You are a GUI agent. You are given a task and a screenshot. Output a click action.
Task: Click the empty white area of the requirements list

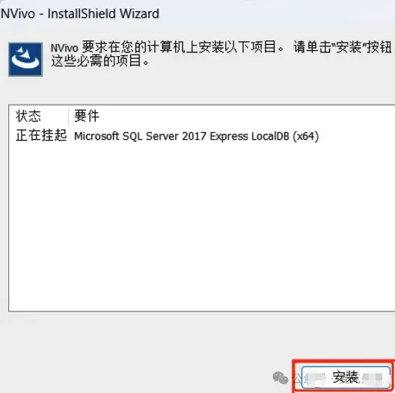click(x=201, y=226)
